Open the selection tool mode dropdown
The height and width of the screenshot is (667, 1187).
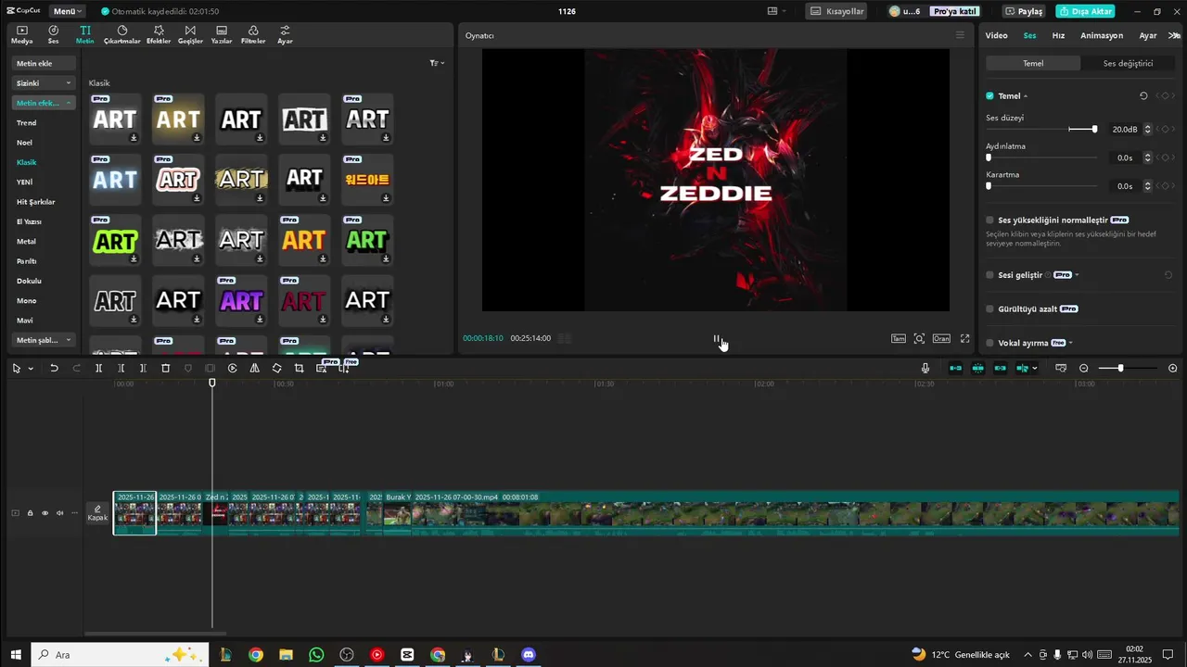click(31, 369)
